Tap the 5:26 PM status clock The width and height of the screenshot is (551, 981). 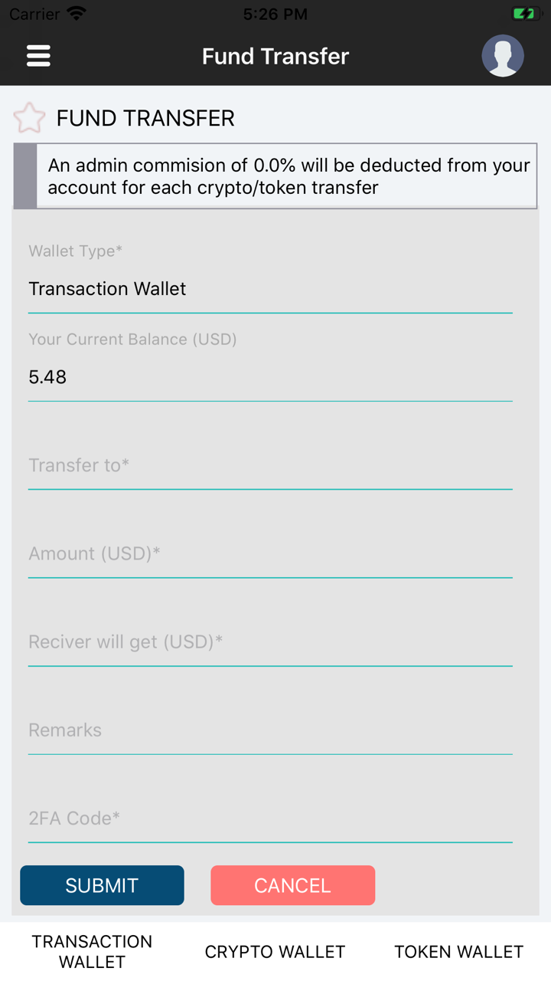point(275,14)
